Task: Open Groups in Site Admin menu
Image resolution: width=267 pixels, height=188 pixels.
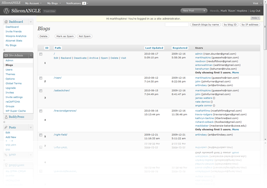Action: (10, 106)
